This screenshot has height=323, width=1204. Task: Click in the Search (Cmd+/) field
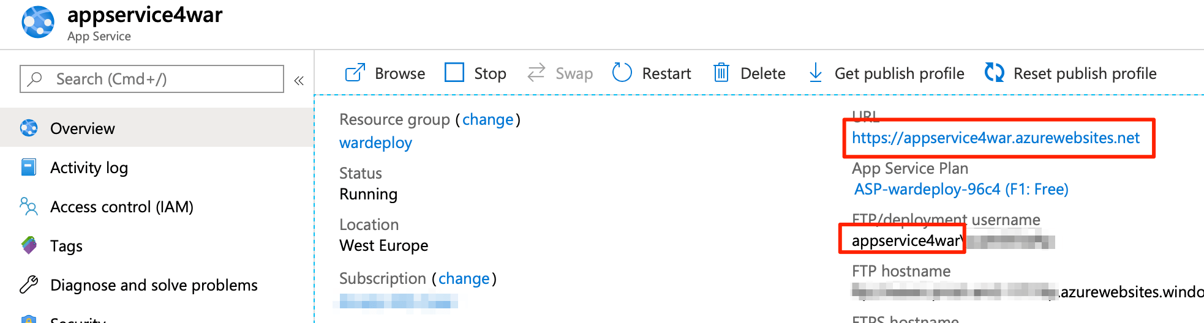point(152,79)
